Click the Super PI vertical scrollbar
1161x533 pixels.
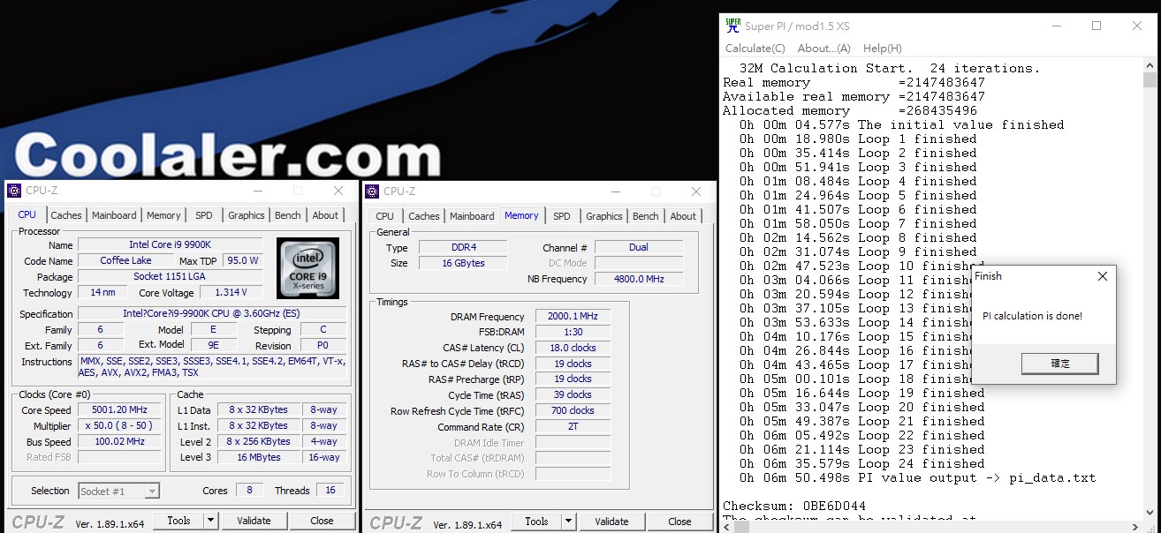coord(1150,287)
